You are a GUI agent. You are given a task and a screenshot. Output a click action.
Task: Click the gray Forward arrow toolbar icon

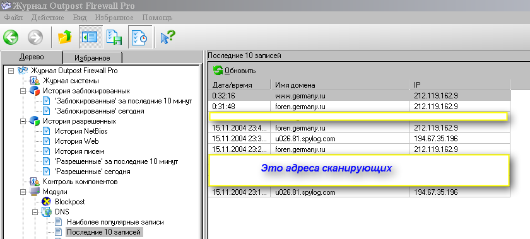35,37
